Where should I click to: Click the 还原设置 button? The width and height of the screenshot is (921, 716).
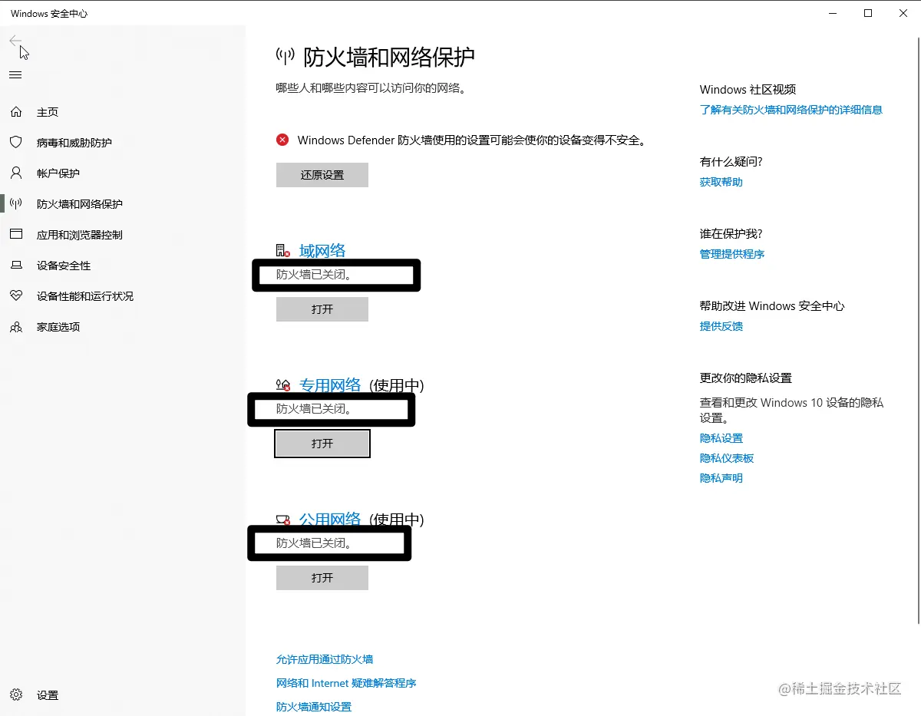tap(322, 175)
